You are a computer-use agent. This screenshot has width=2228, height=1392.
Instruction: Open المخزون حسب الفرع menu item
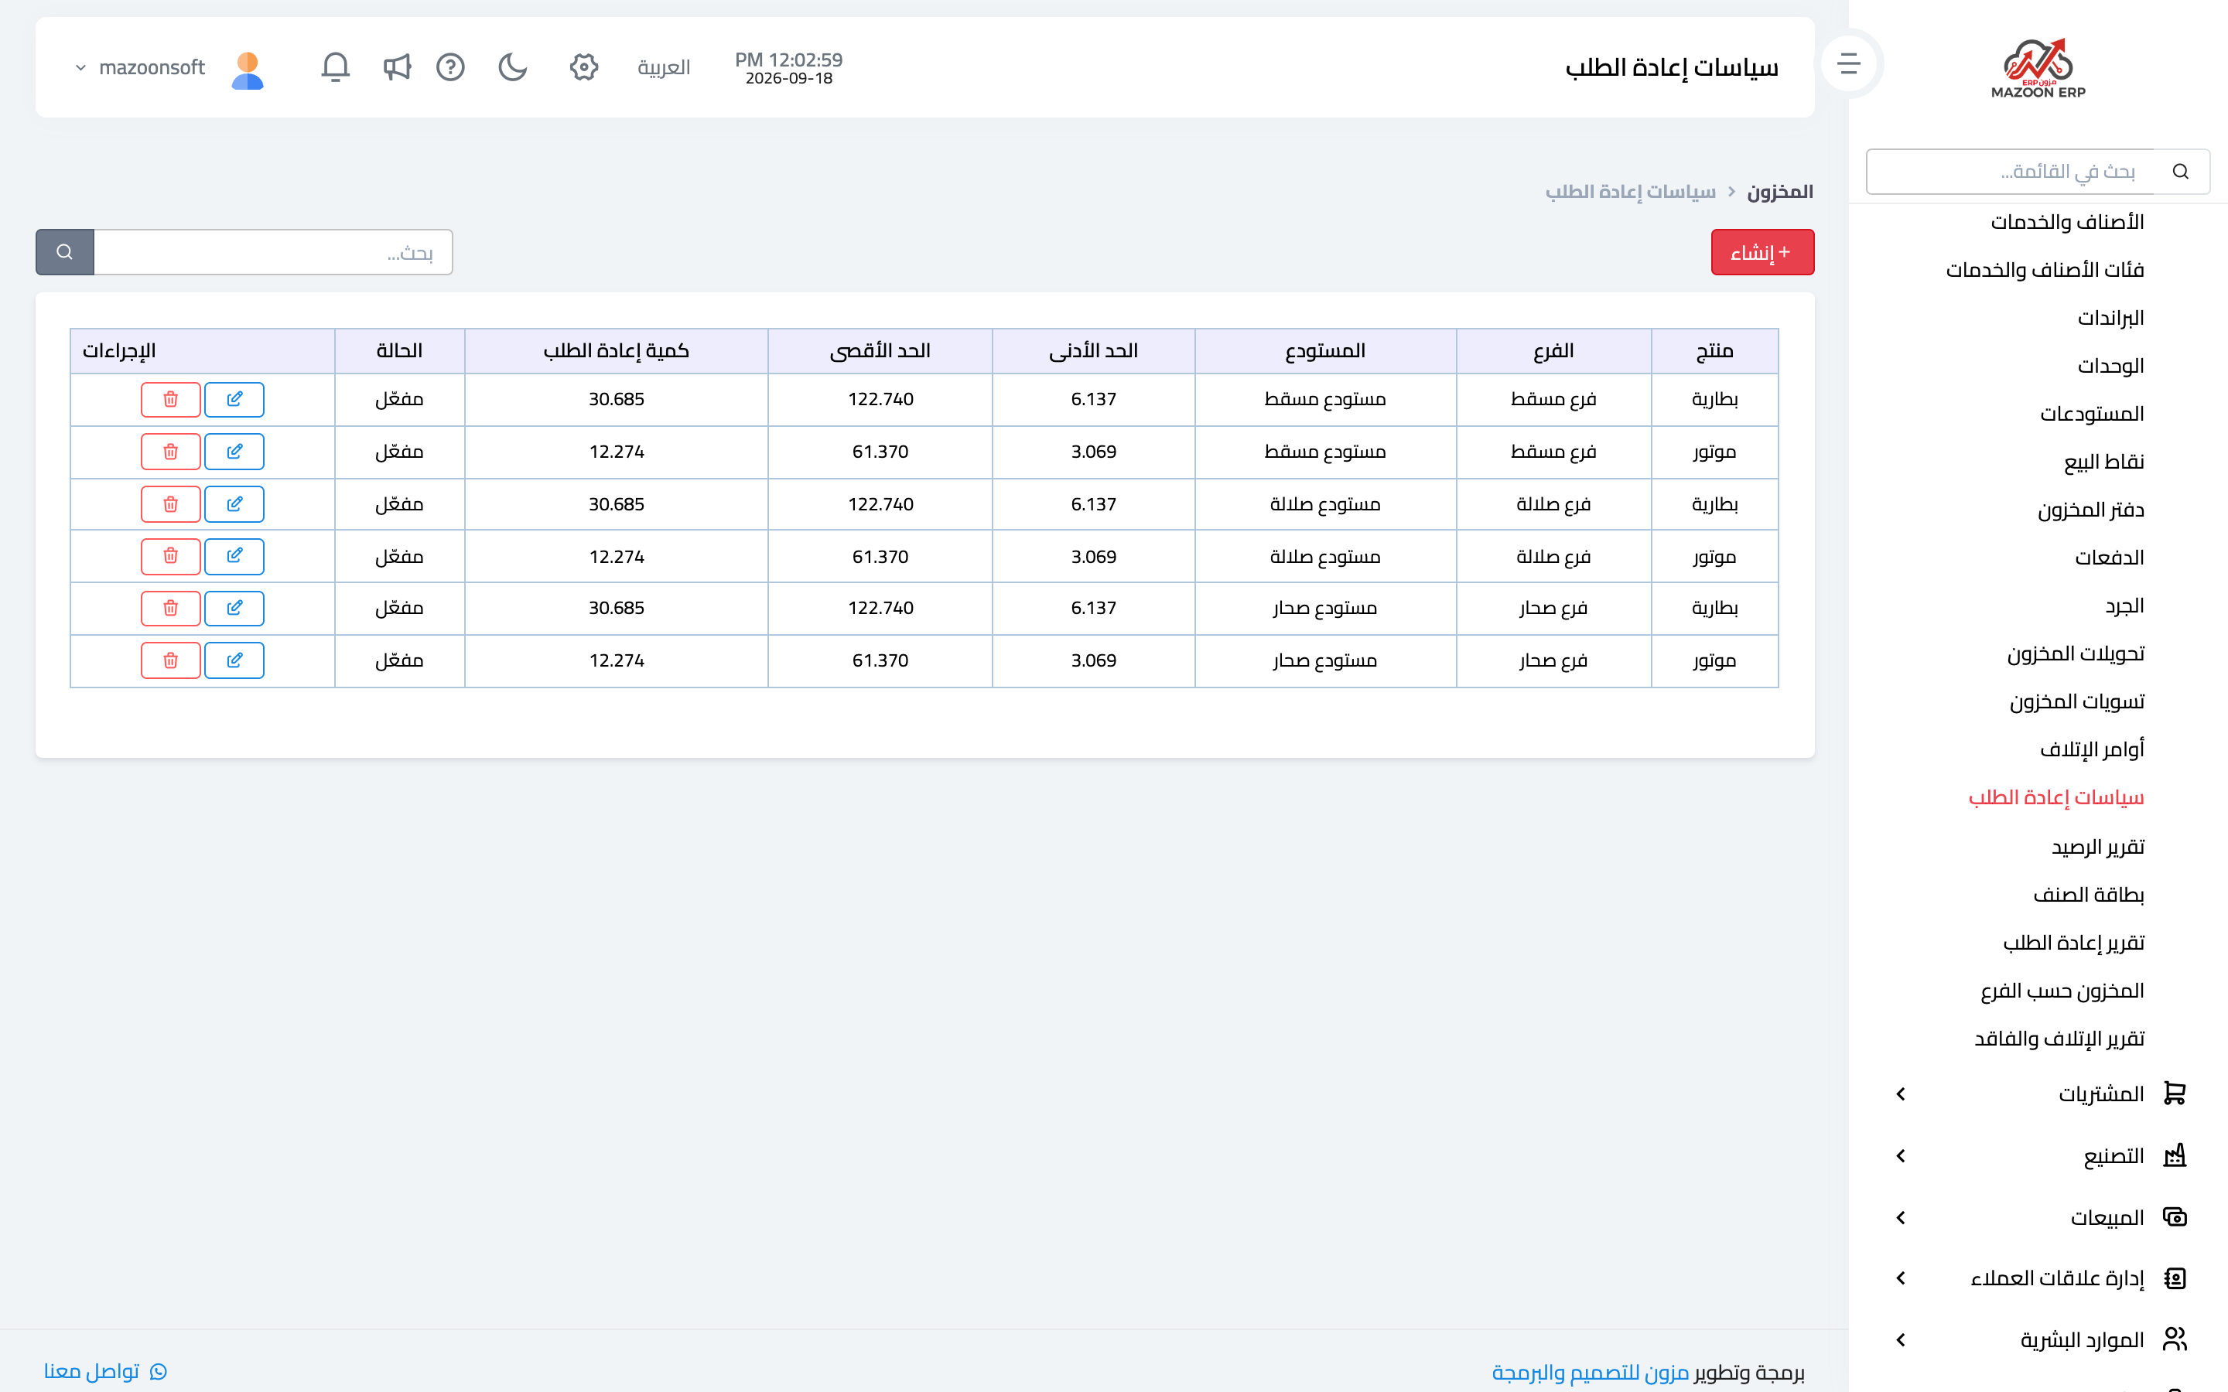tap(2062, 990)
